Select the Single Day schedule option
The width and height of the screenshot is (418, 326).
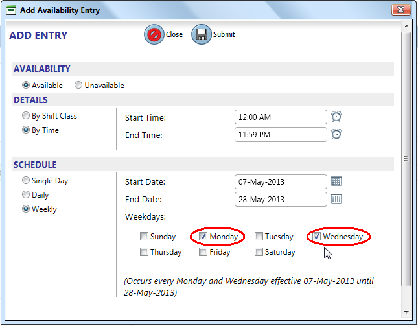(26, 181)
